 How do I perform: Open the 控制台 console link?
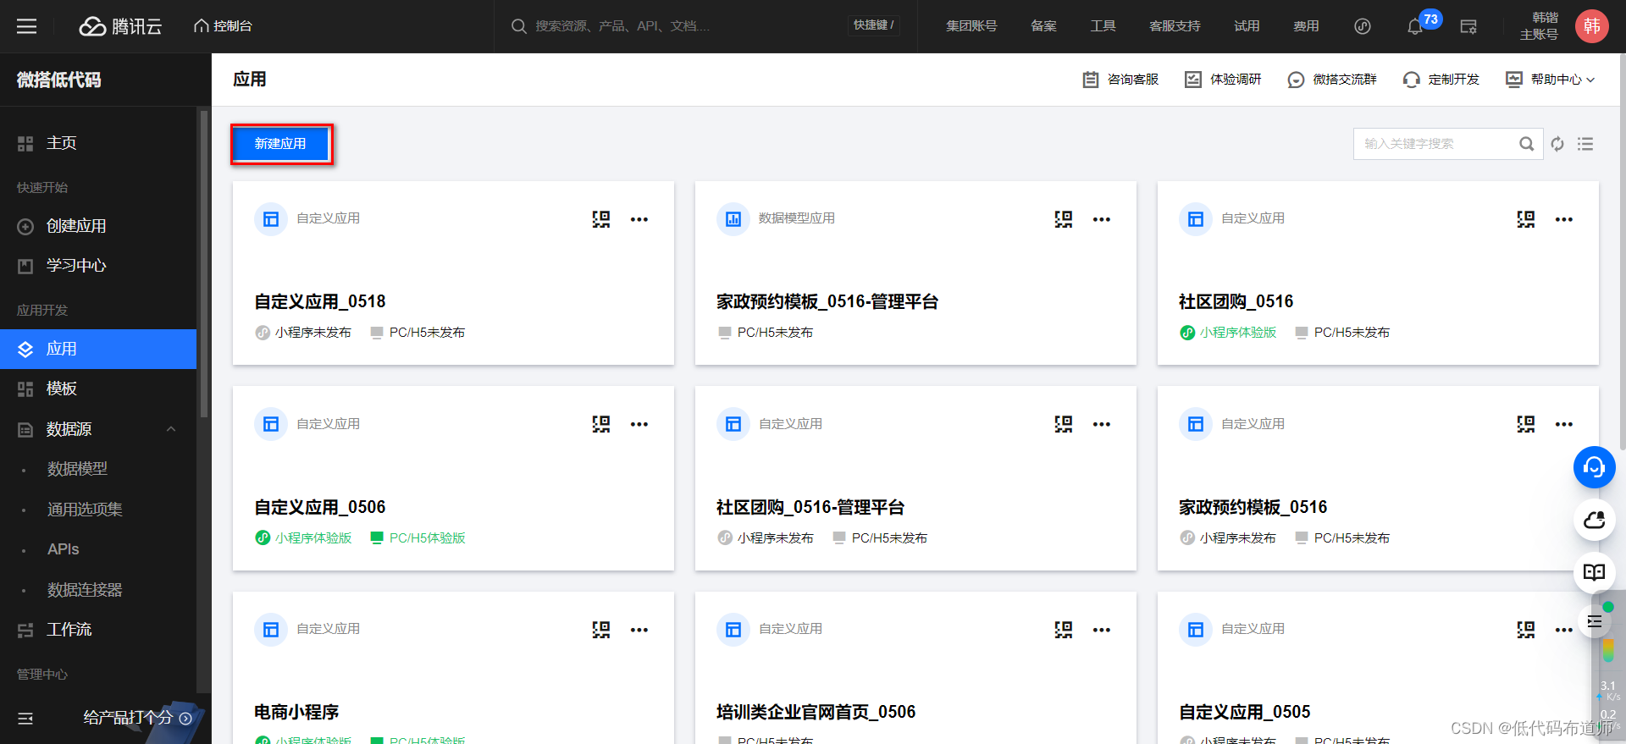coord(224,26)
